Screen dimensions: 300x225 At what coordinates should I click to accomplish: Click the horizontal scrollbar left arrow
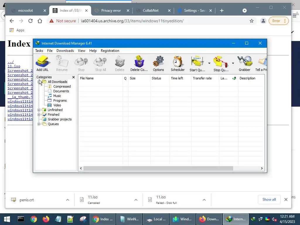[81, 168]
